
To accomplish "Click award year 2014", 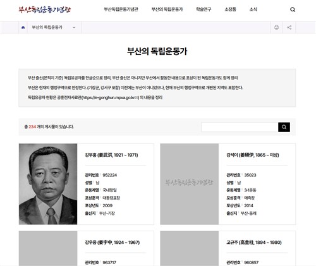I will coord(248,205).
